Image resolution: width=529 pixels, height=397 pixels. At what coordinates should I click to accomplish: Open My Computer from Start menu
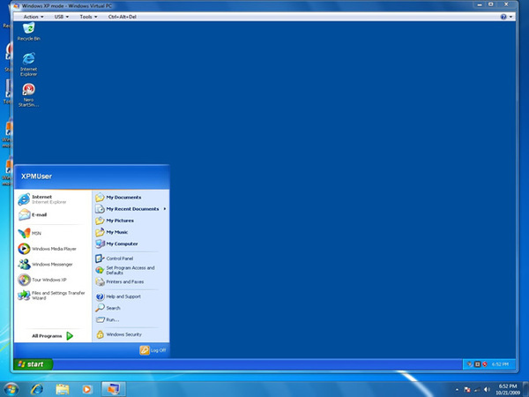116,243
